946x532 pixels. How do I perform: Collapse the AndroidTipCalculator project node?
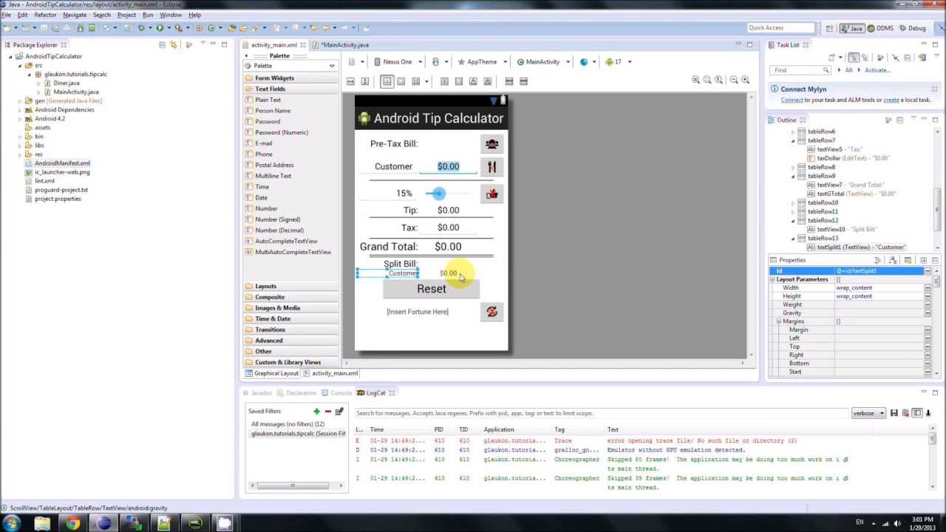tap(11, 56)
